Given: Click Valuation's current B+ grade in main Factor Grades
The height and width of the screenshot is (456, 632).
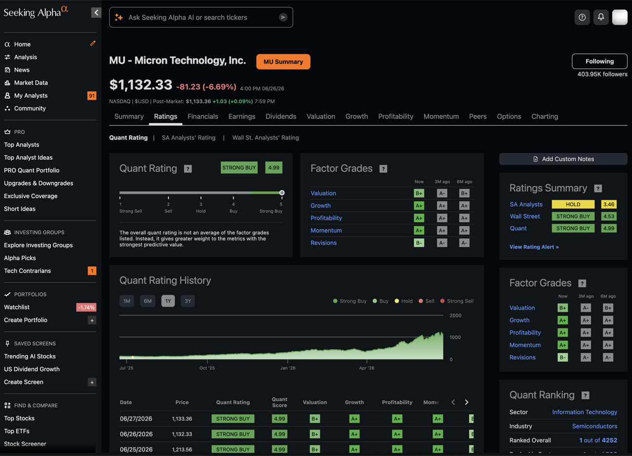Looking at the screenshot, I should [x=419, y=193].
